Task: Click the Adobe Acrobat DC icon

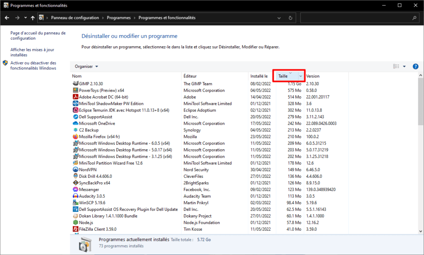Action: (x=75, y=97)
